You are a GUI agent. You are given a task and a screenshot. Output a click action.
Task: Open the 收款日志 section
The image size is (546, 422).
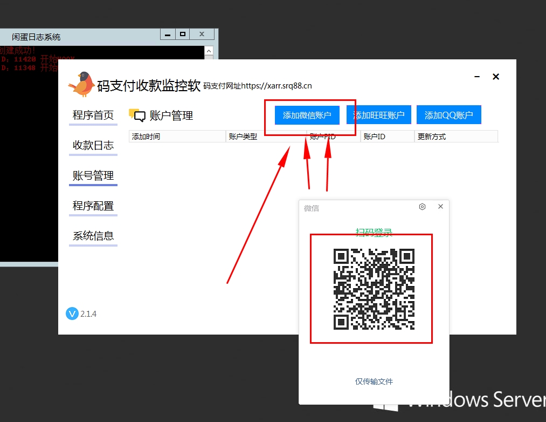coord(93,145)
